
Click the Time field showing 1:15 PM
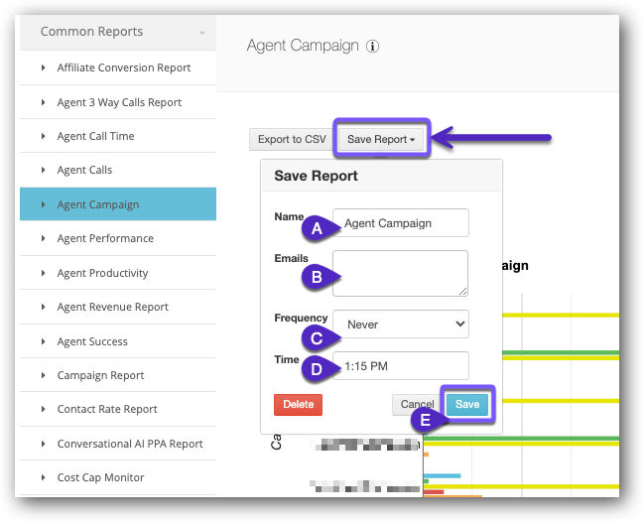(401, 365)
